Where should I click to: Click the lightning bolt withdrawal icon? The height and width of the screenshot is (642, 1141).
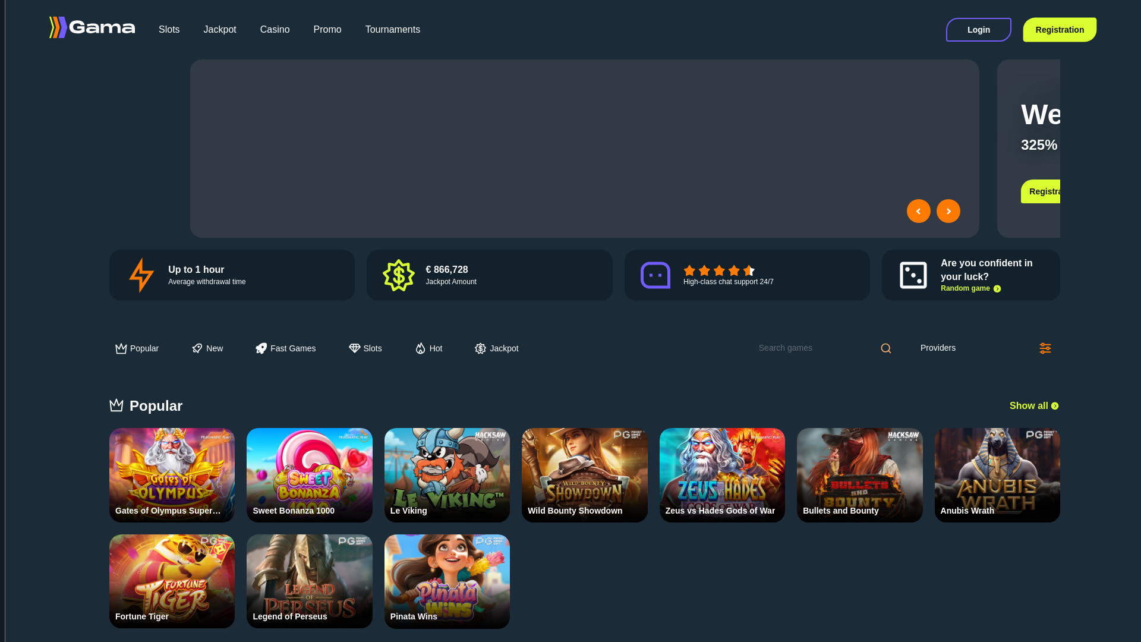point(141,275)
